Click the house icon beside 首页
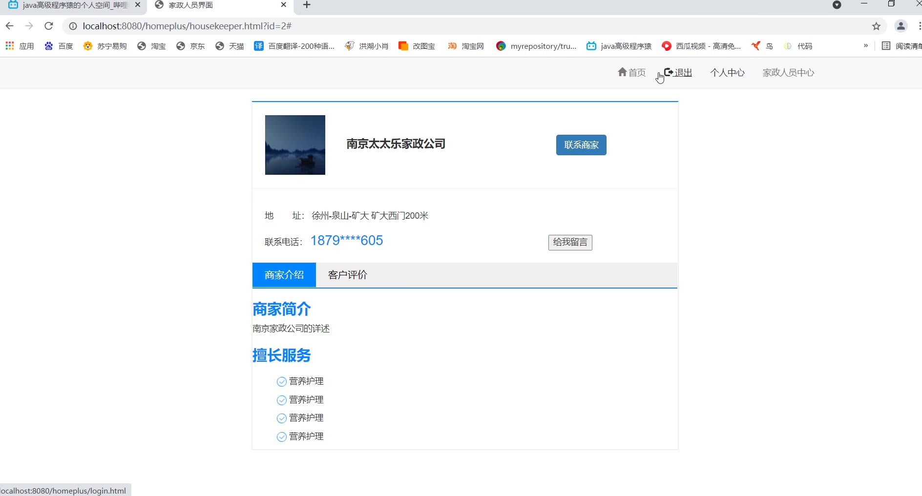The width and height of the screenshot is (922, 496). click(622, 72)
